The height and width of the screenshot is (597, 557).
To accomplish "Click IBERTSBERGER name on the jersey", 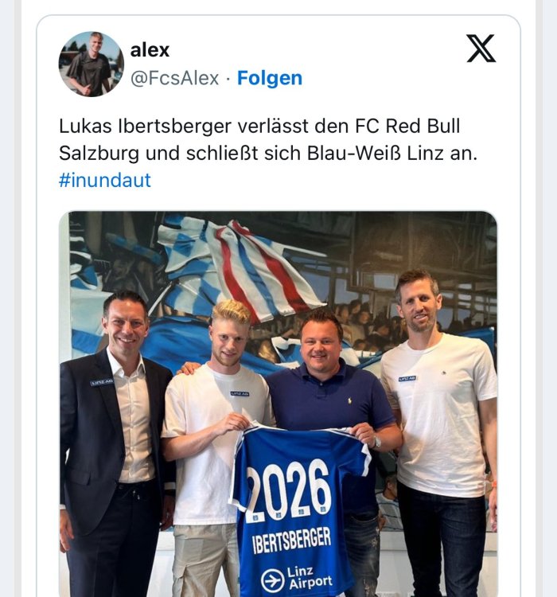I will (292, 540).
